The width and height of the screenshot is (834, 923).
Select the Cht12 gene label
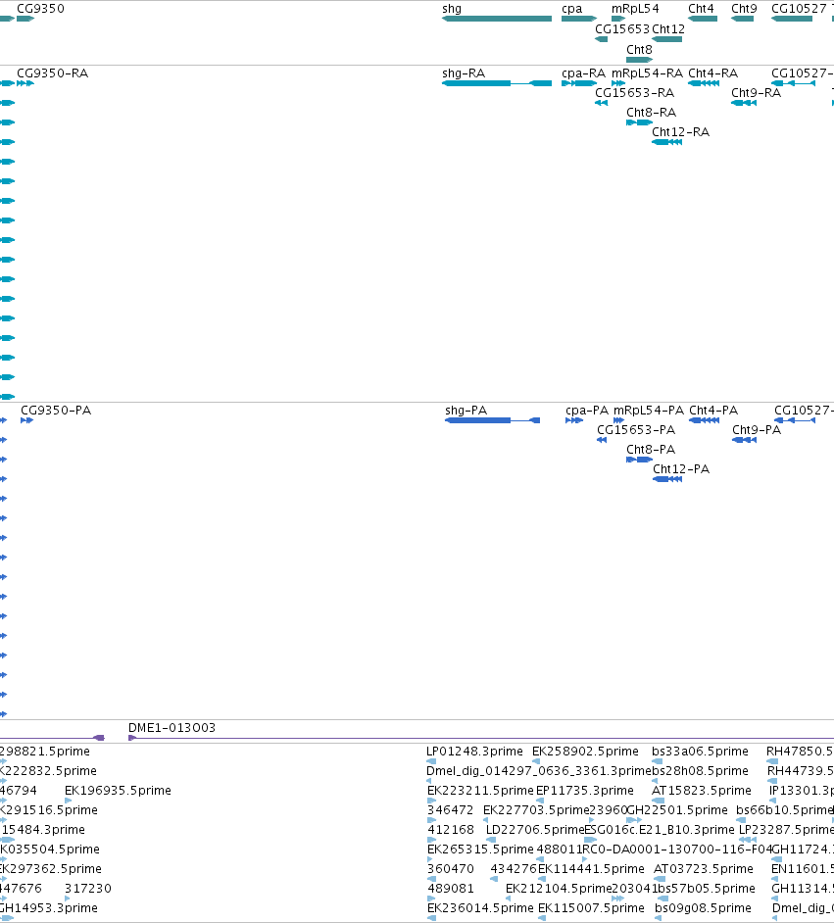[668, 29]
